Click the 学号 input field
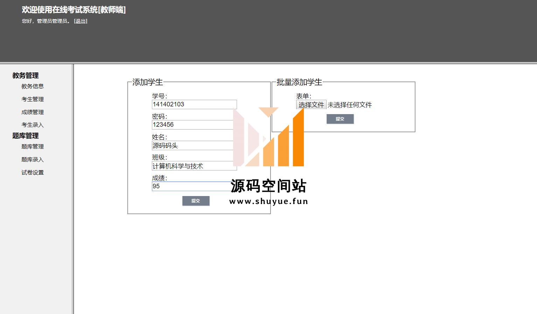The image size is (537, 314). coord(194,104)
